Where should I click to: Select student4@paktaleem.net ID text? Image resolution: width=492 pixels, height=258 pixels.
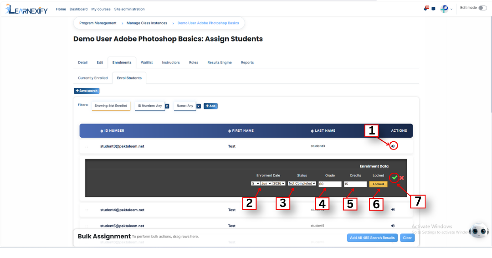pyautogui.click(x=122, y=210)
